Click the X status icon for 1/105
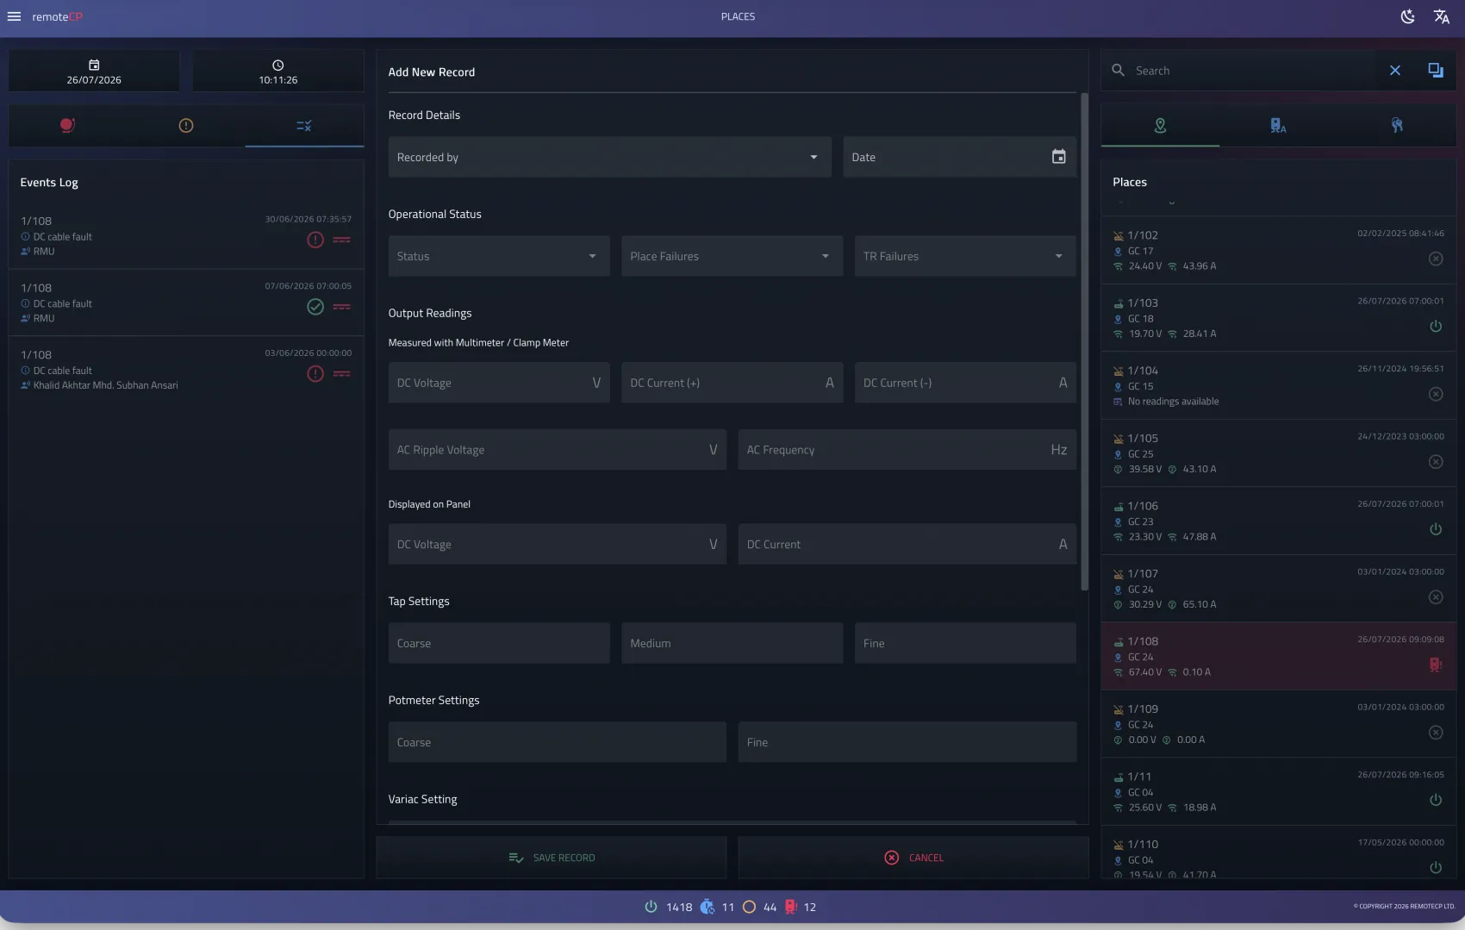 (1436, 462)
